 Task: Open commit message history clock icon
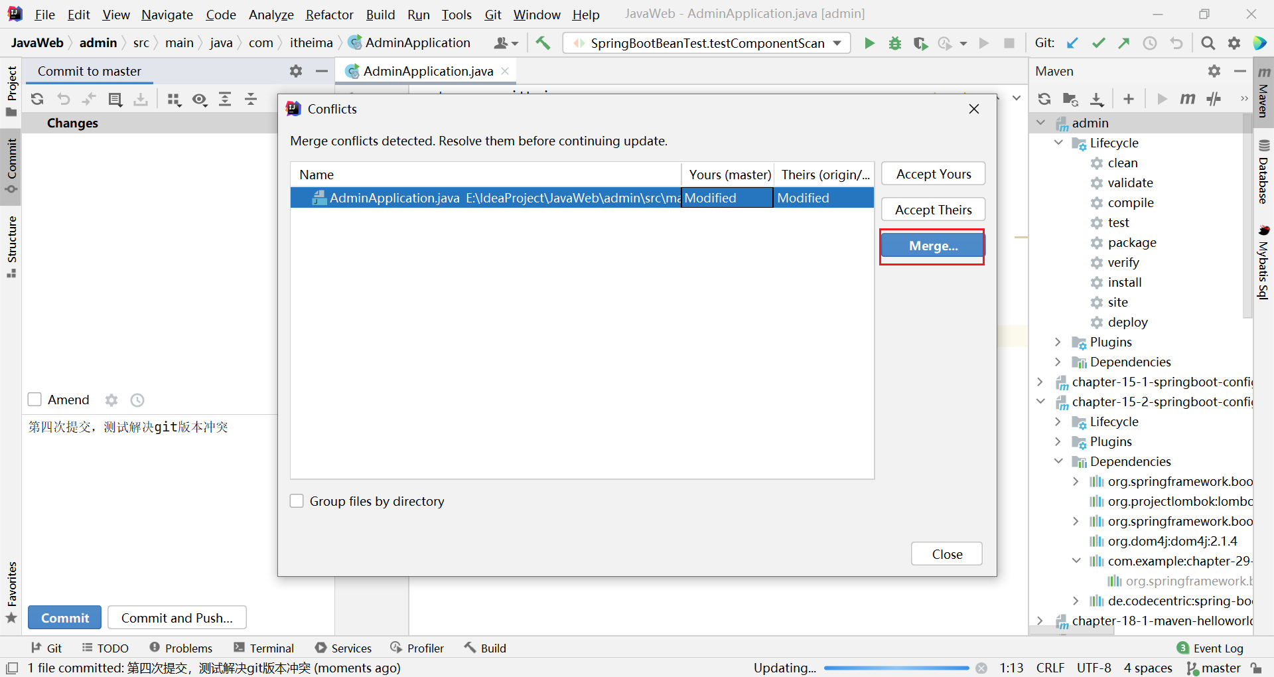click(137, 400)
